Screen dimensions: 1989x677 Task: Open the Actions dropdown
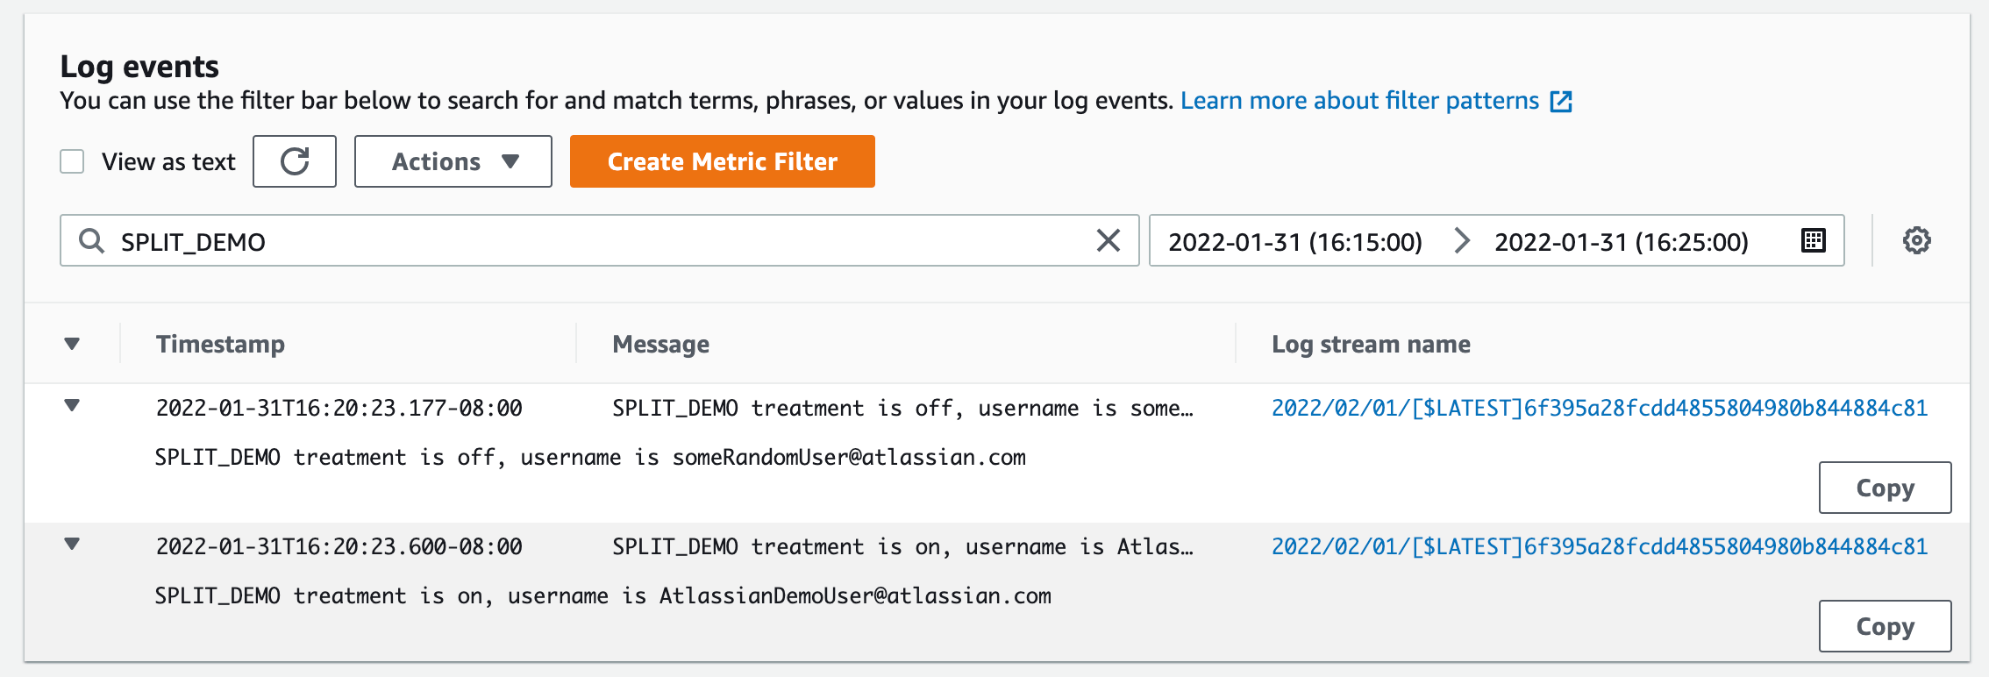pyautogui.click(x=453, y=161)
